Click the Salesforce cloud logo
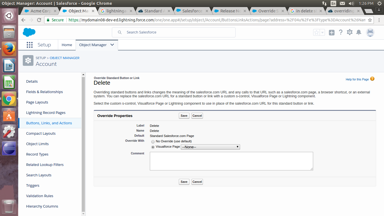The image size is (384, 216). coord(29,32)
